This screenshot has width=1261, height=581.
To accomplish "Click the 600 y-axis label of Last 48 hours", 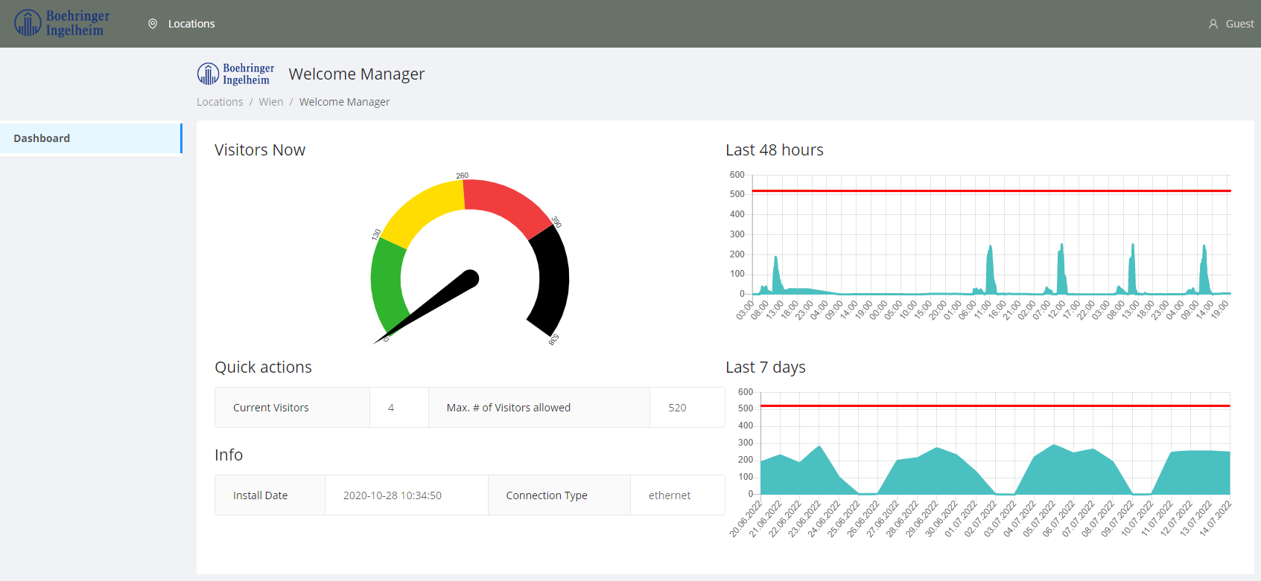I will (737, 175).
